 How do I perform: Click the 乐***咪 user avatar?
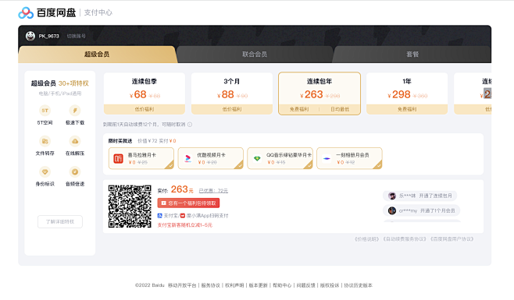point(392,196)
